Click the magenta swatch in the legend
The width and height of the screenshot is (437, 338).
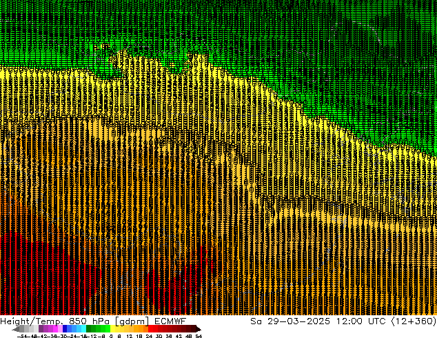[x=55, y=328]
